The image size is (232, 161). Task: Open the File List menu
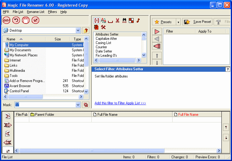tap(18, 12)
